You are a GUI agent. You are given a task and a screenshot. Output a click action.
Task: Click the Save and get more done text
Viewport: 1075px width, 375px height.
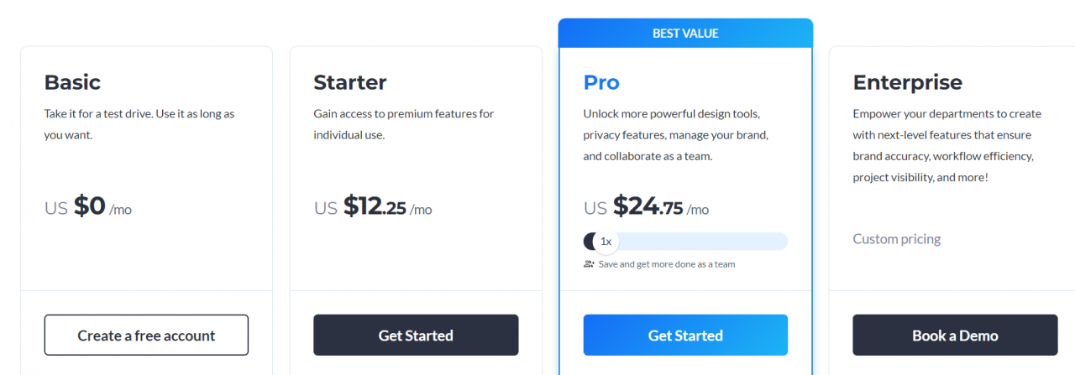666,264
